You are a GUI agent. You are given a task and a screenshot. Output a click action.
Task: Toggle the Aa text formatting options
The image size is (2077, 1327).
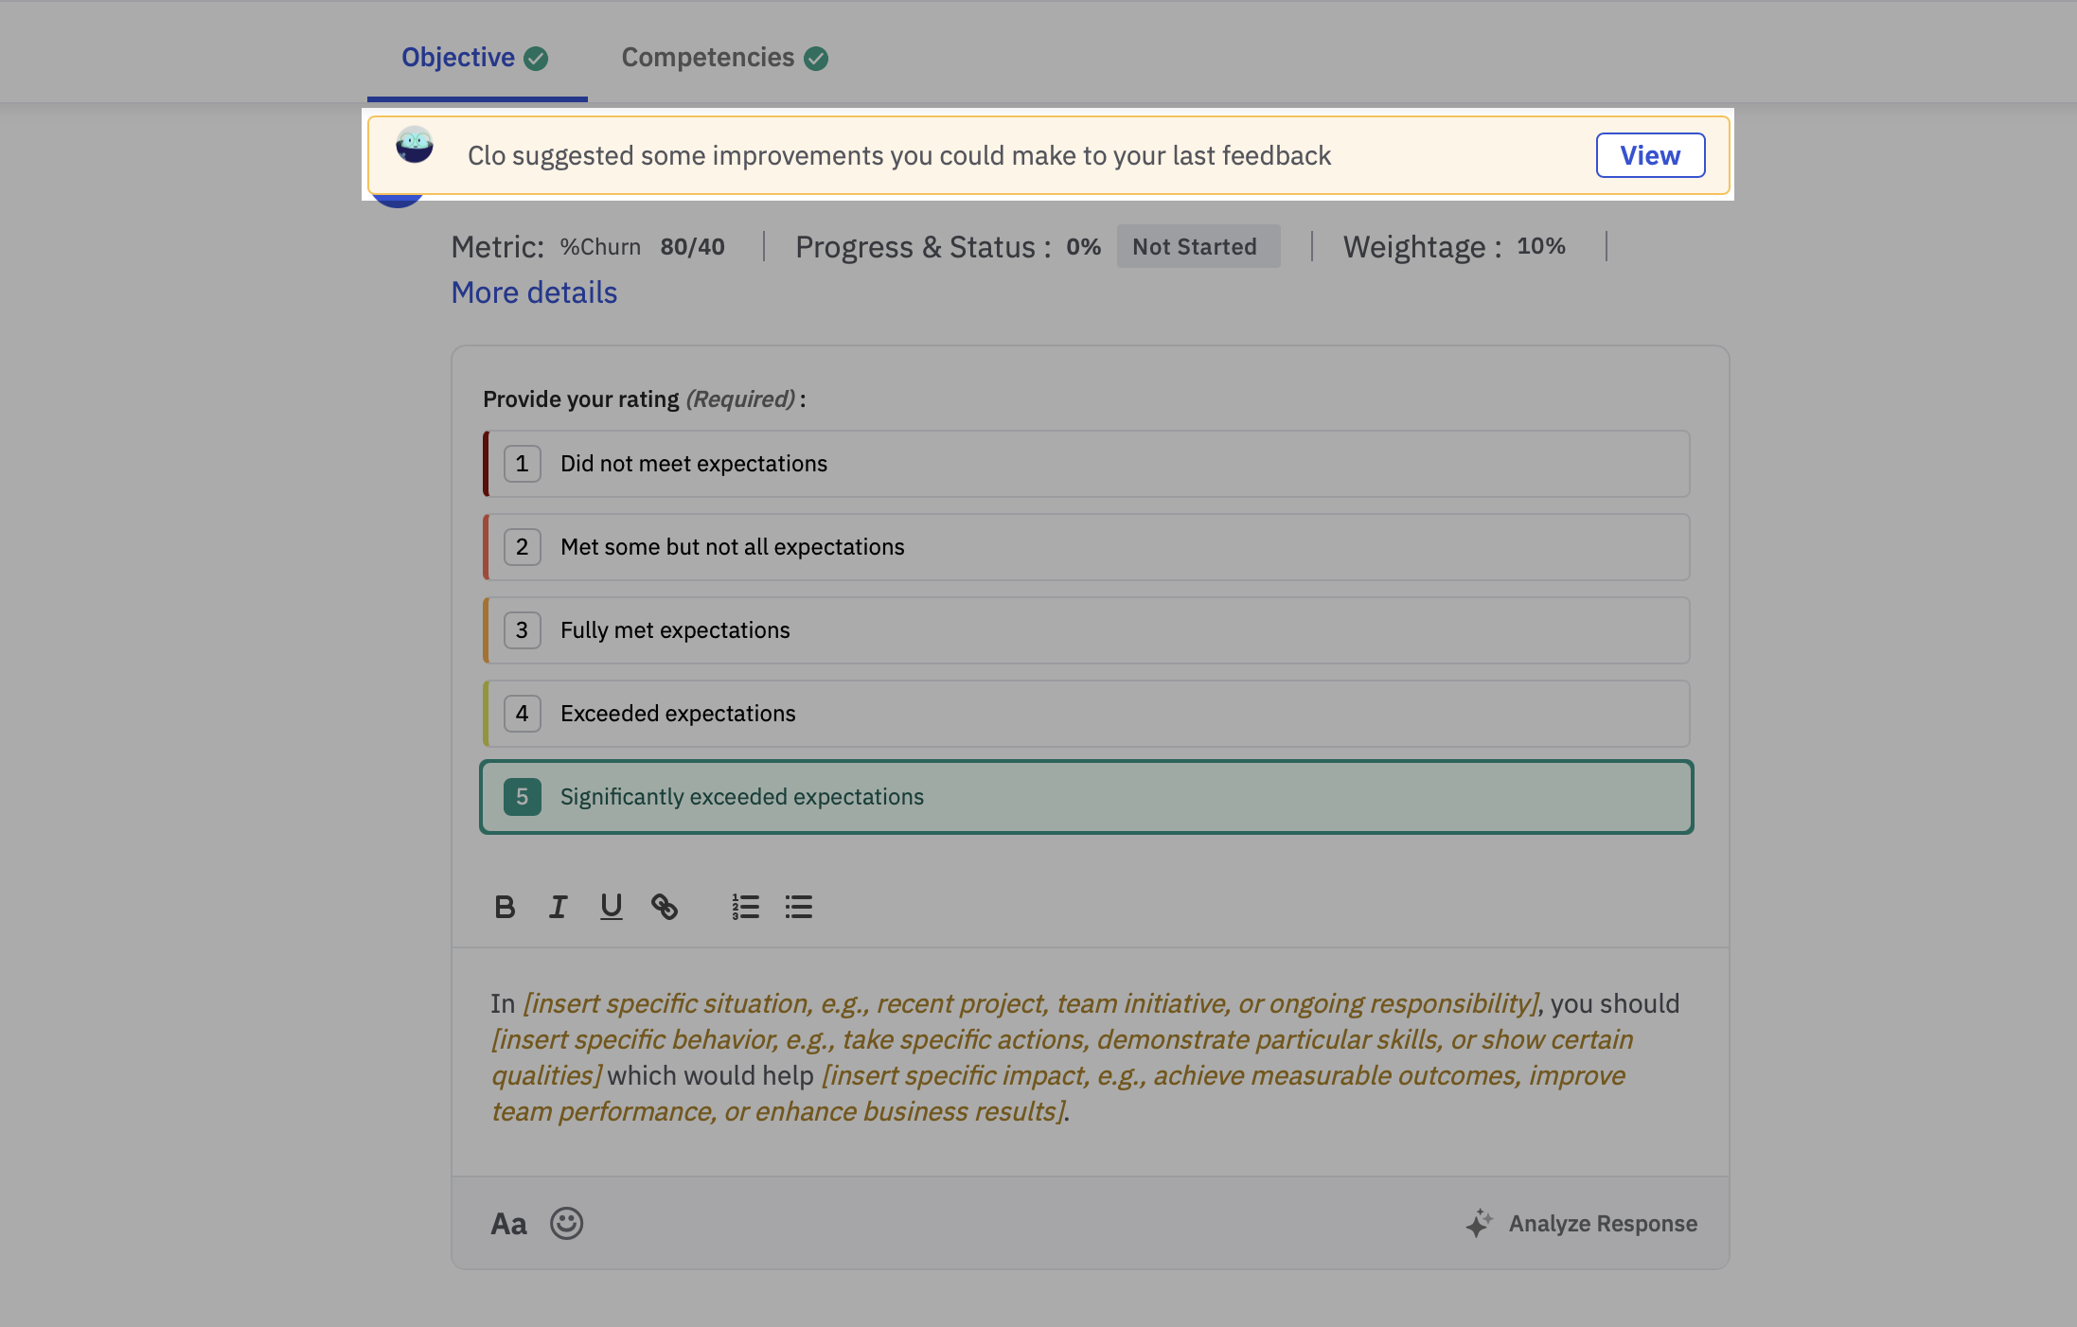pyautogui.click(x=508, y=1224)
